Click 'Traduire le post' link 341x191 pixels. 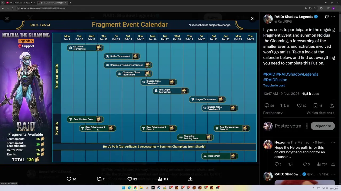pyautogui.click(x=274, y=85)
